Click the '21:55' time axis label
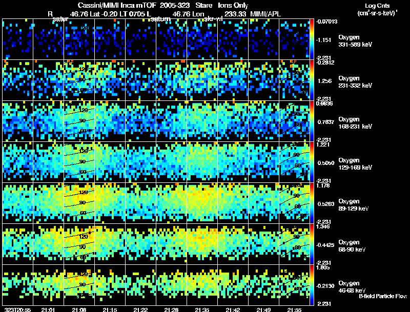The image size is (410, 312). pyautogui.click(x=294, y=310)
